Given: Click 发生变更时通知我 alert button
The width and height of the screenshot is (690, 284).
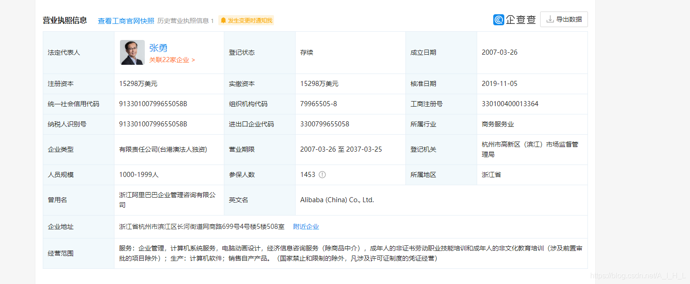Looking at the screenshot, I should click(x=246, y=20).
